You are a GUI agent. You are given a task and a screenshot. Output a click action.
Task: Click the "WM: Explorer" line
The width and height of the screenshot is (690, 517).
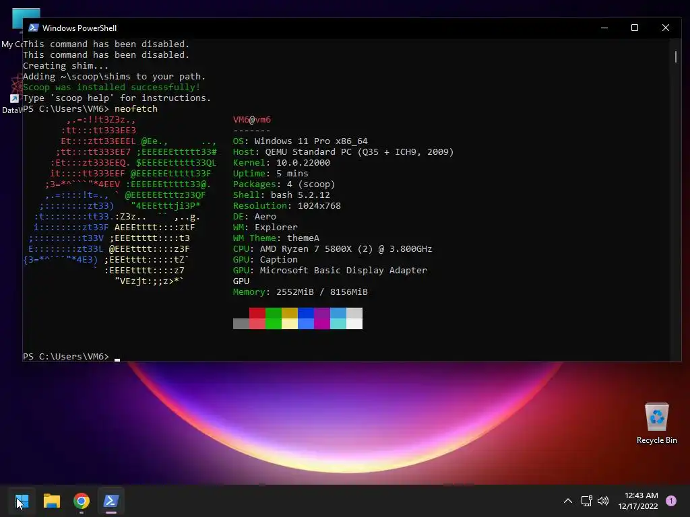point(265,228)
